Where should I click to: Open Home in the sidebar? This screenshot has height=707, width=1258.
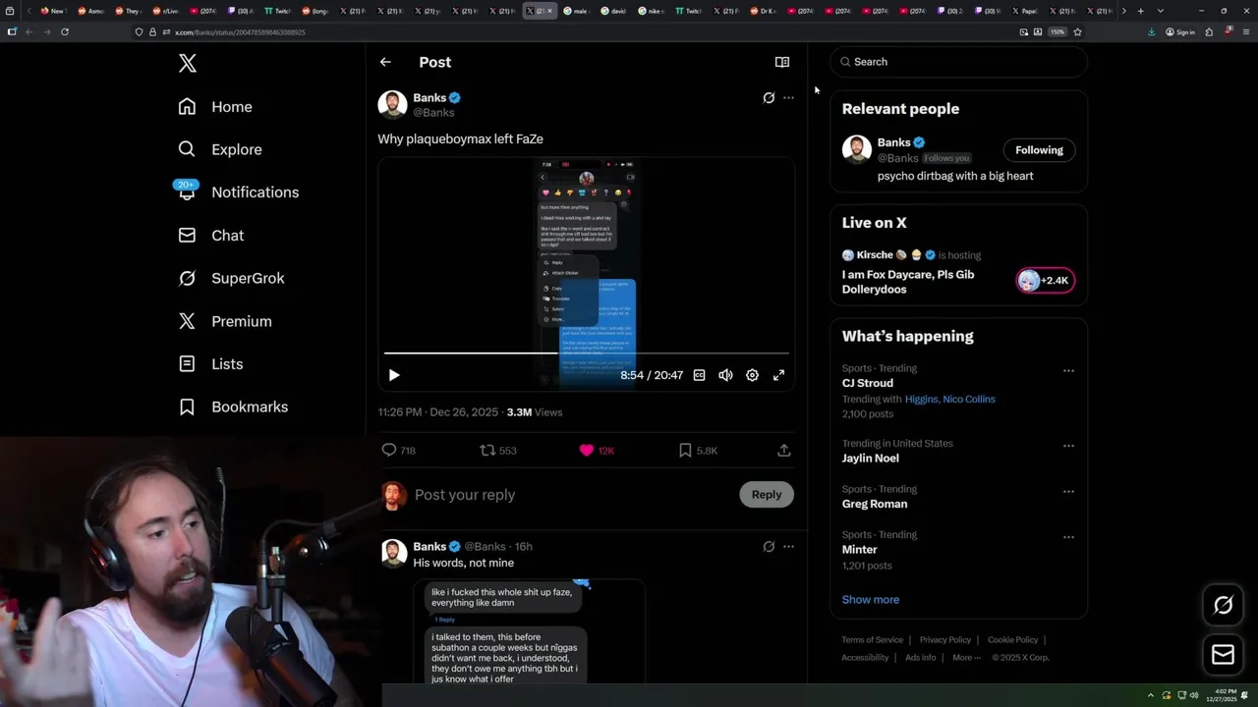pos(215,107)
